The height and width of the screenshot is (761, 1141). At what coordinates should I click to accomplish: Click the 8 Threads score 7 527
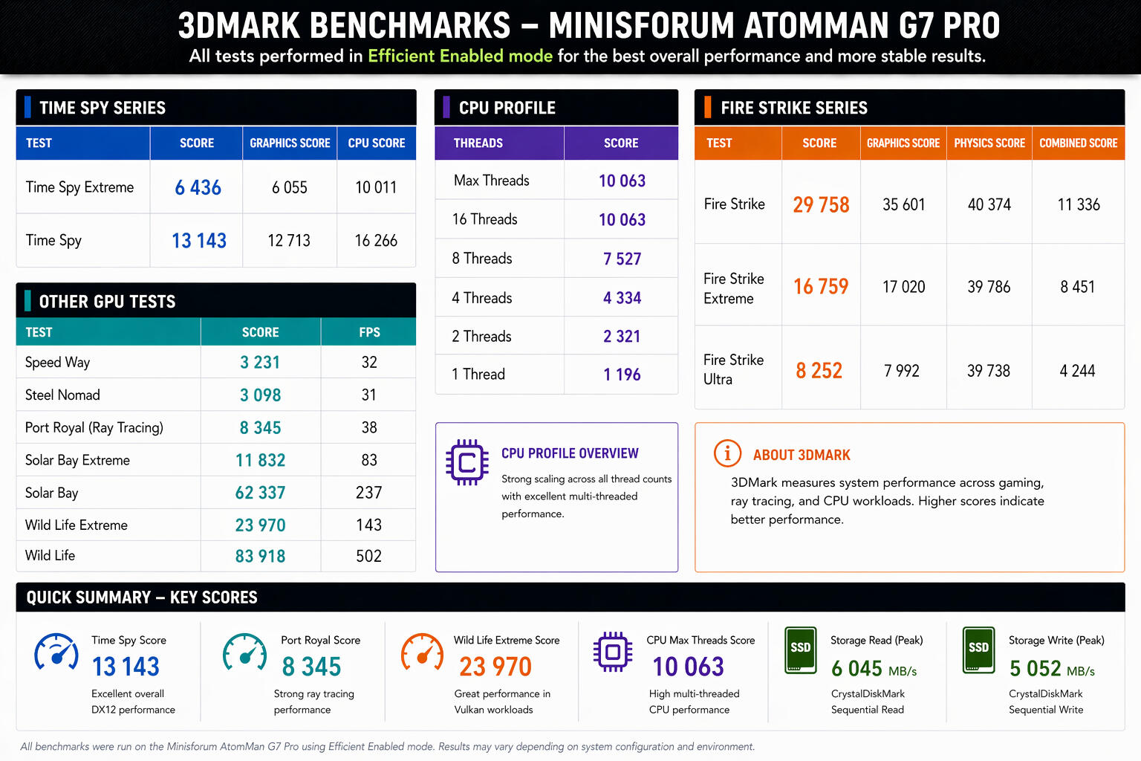[622, 259]
